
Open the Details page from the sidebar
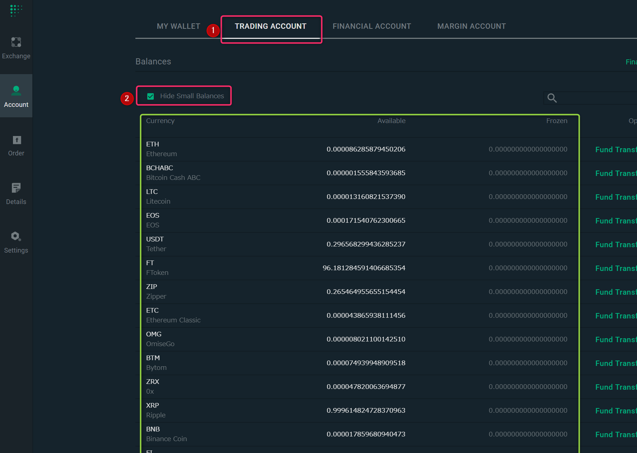click(x=16, y=194)
